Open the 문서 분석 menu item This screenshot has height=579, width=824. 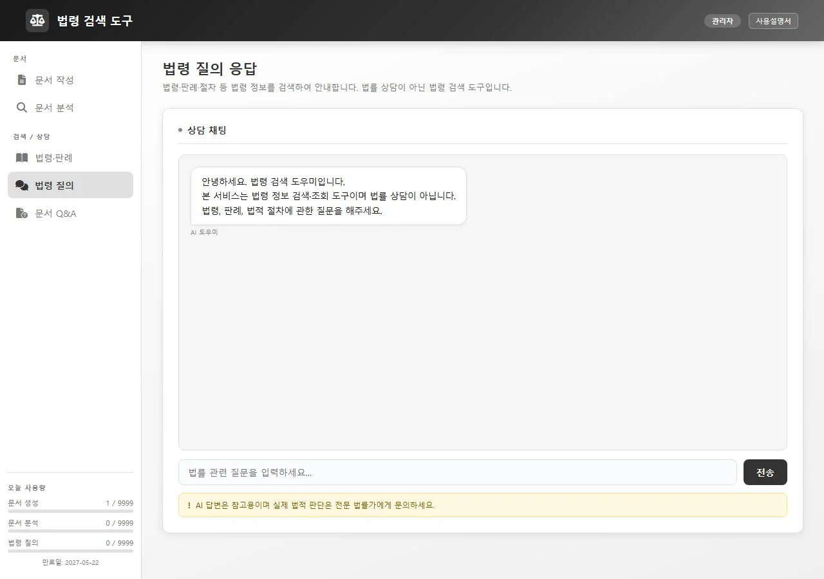pos(70,107)
